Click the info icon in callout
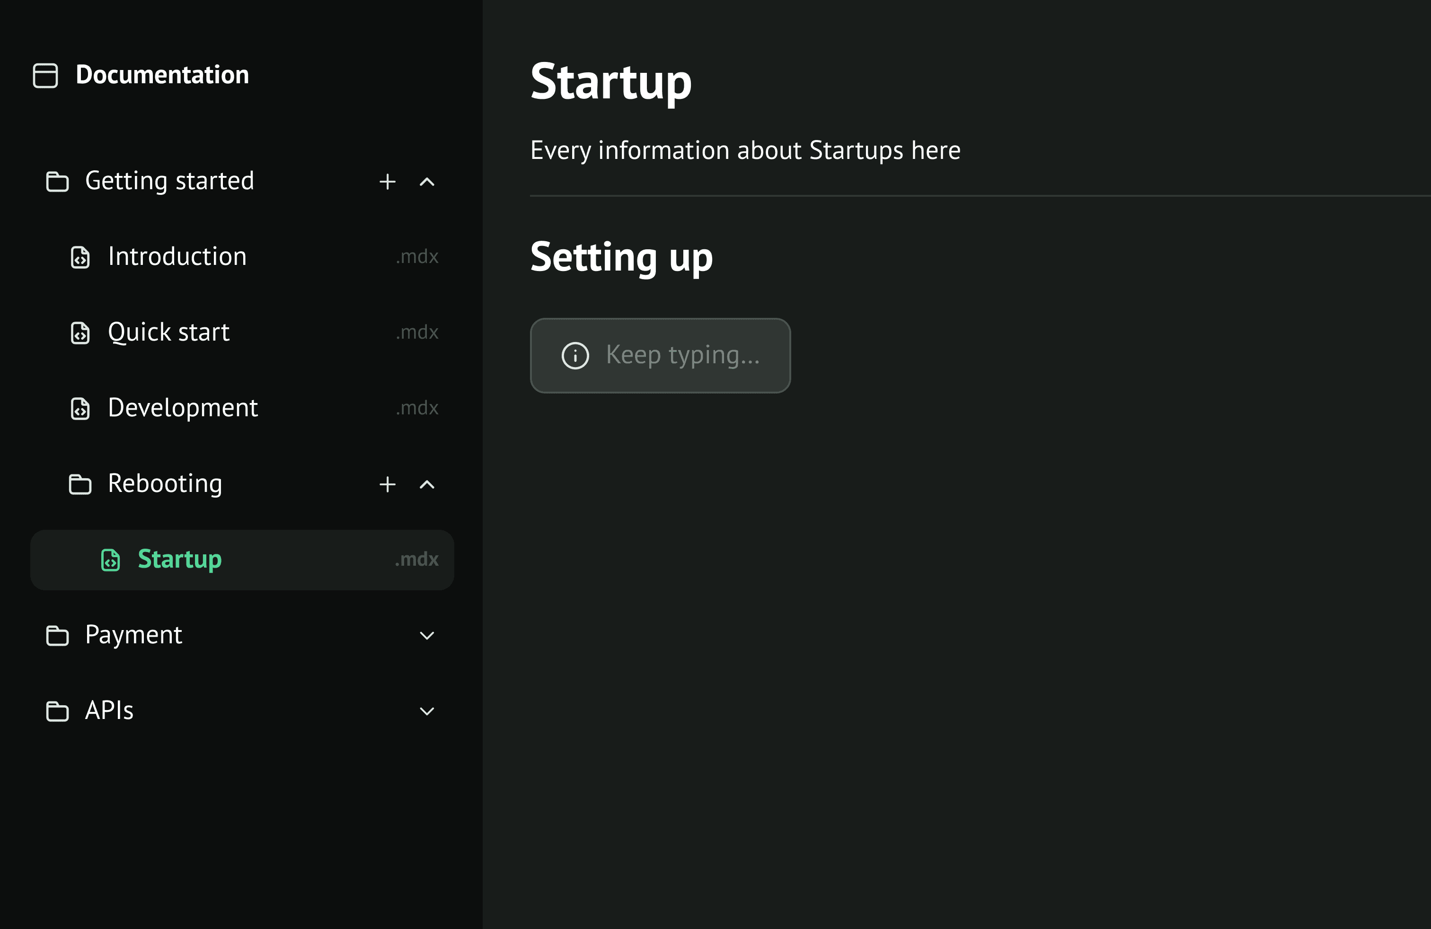1431x929 pixels. pyautogui.click(x=575, y=356)
